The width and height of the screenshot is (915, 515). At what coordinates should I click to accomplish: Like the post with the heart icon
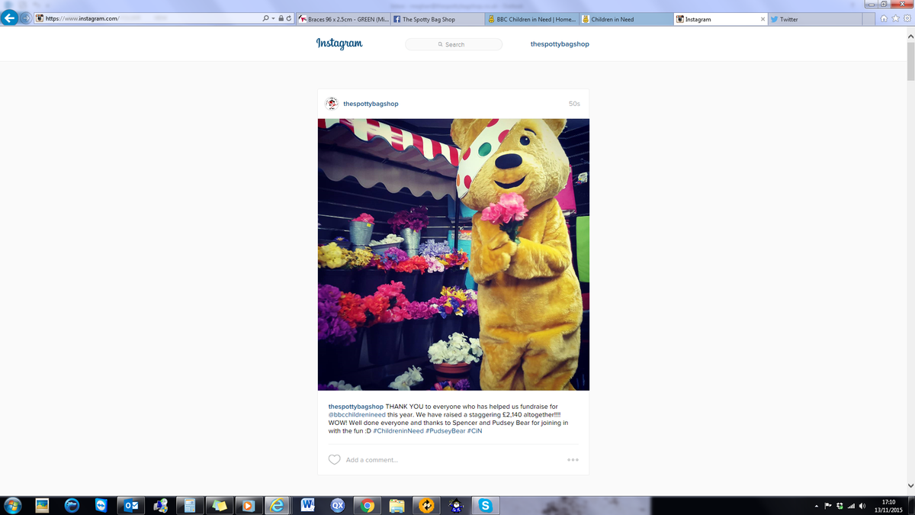pyautogui.click(x=334, y=460)
